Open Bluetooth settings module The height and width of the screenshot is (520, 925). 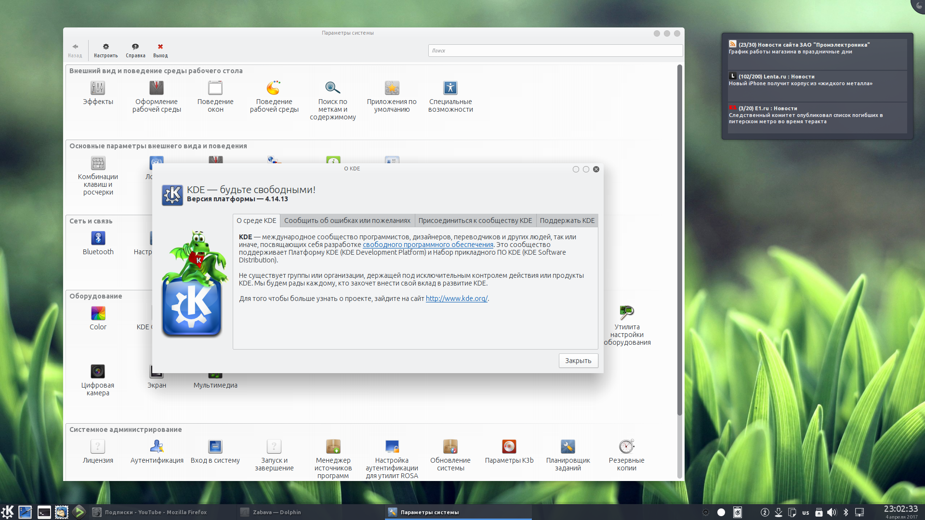coord(98,239)
